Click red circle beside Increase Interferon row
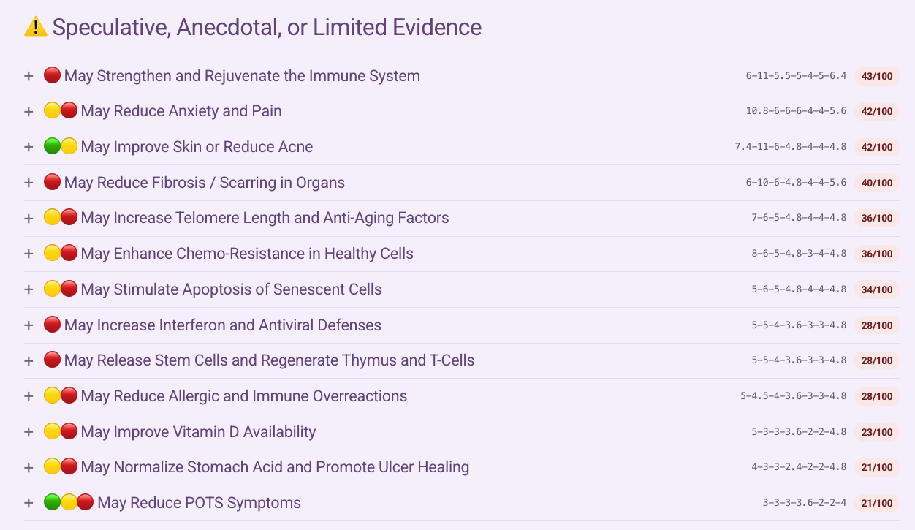The width and height of the screenshot is (915, 530). (52, 325)
